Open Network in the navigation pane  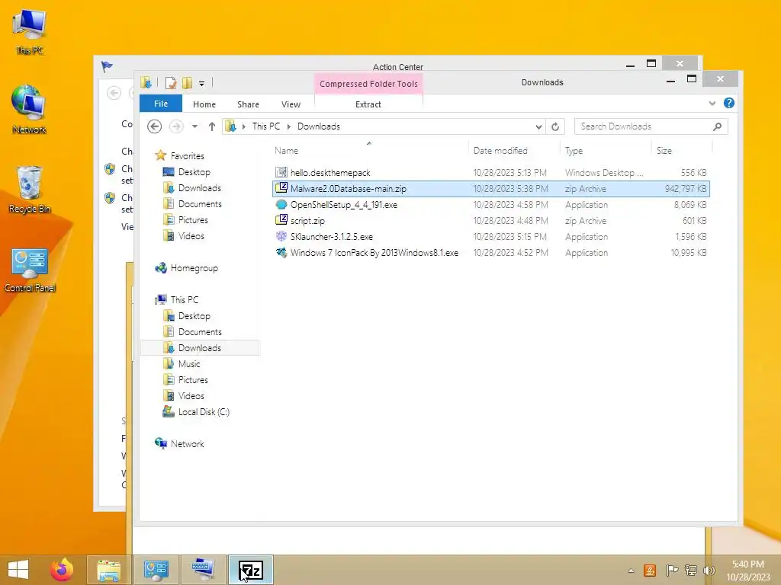click(187, 443)
